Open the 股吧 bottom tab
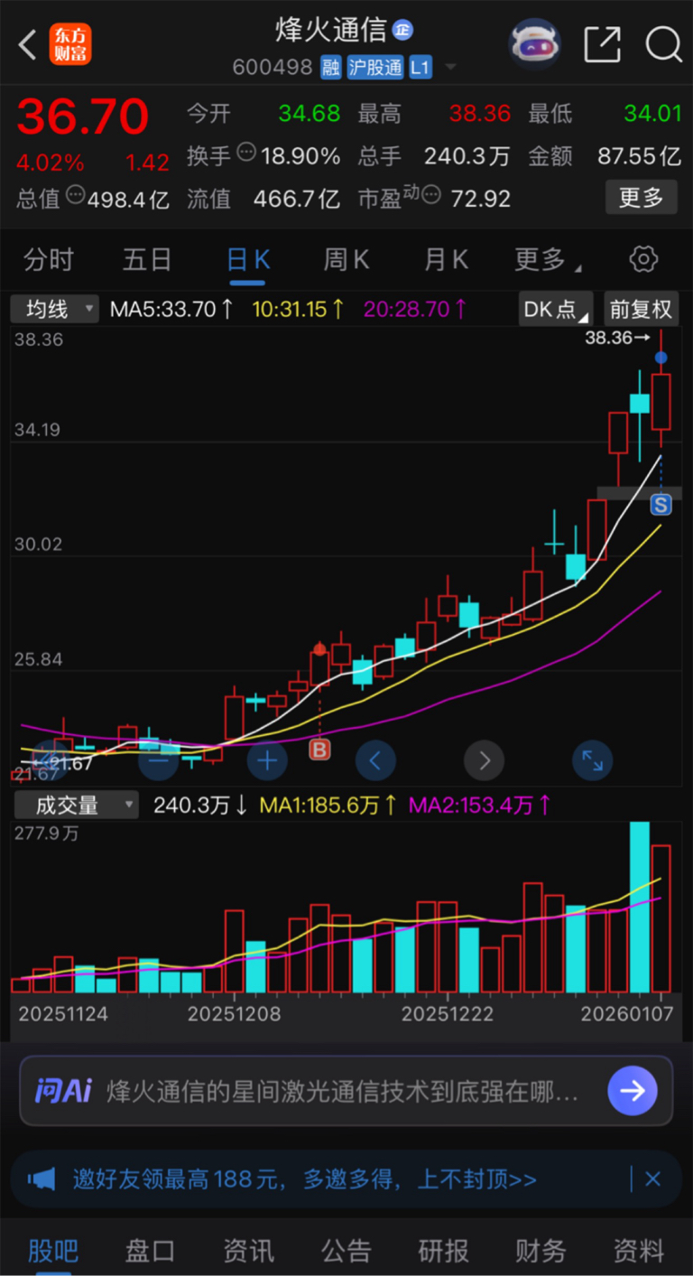The width and height of the screenshot is (693, 1276). 53,1251
